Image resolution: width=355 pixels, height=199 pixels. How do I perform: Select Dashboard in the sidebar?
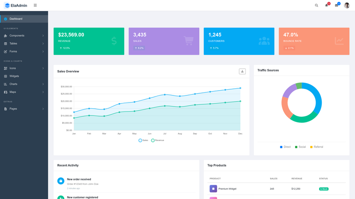(x=24, y=19)
